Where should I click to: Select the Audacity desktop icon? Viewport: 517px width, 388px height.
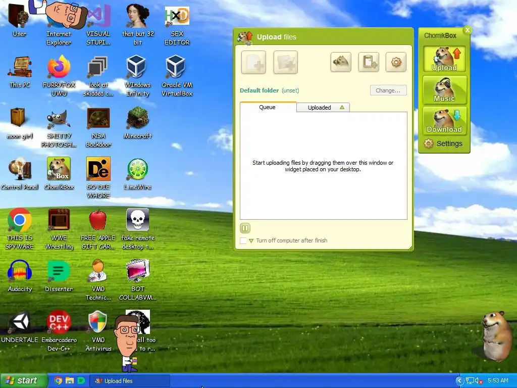20,276
